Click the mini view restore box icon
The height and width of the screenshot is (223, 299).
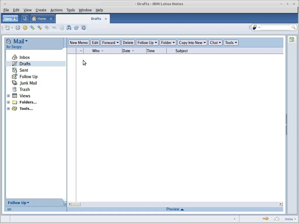[x=65, y=205]
